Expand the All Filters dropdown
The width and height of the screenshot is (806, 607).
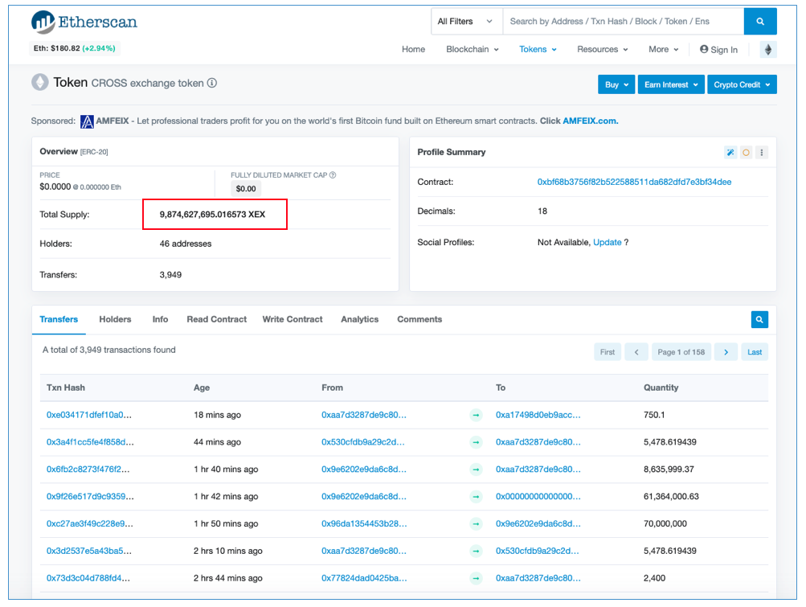(x=466, y=22)
